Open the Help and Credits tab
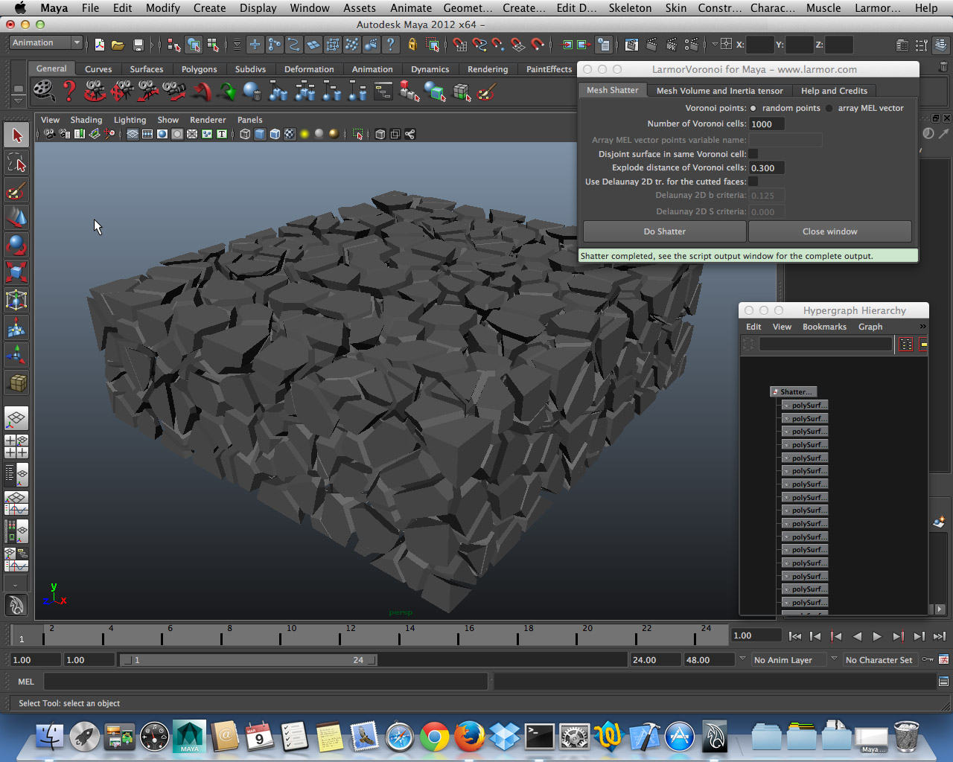 (834, 91)
